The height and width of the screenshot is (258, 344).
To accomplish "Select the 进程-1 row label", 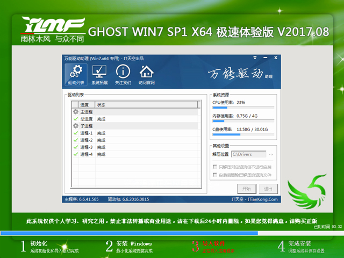I will click(x=87, y=133).
